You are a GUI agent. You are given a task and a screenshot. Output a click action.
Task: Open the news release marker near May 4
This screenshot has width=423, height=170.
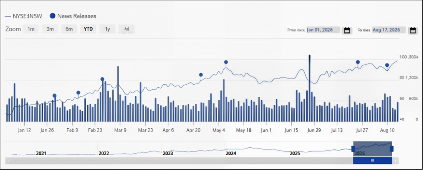tap(226, 62)
